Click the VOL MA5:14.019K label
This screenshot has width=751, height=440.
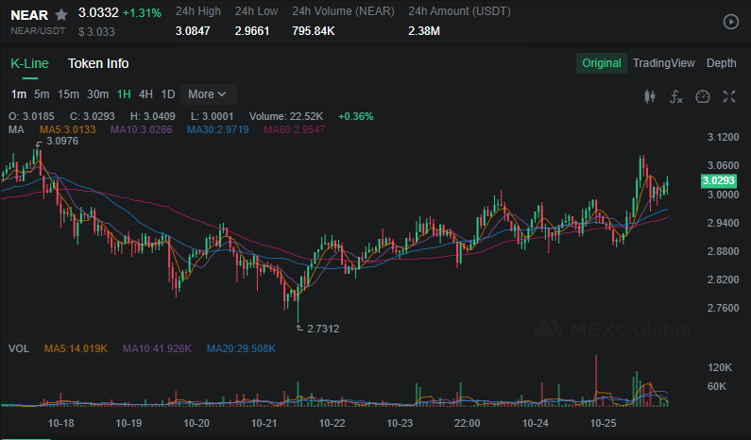pos(76,348)
